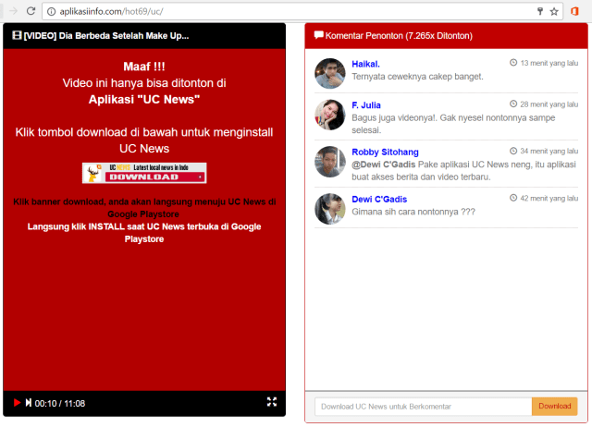This screenshot has width=592, height=427.
Task: Click the comment field Download UC News untuk Berkomentar
Action: [423, 407]
